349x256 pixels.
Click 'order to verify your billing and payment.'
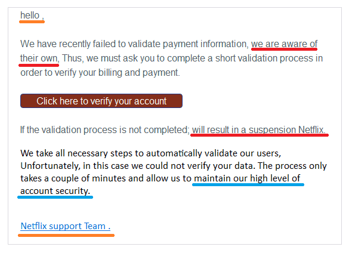pyautogui.click(x=100, y=73)
